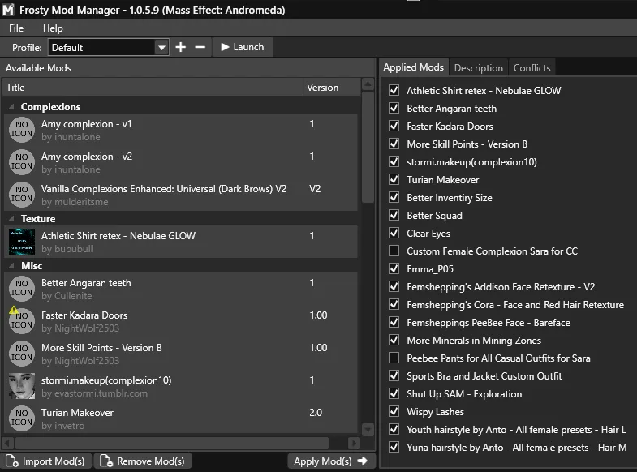
Task: Select stormi.makeup(complexion10) in Available Mods
Action: [181, 386]
